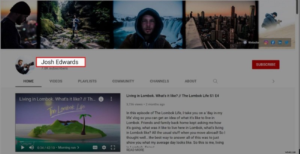Switch to the ABOUT tab
The height and width of the screenshot is (154, 300).
[190, 81]
